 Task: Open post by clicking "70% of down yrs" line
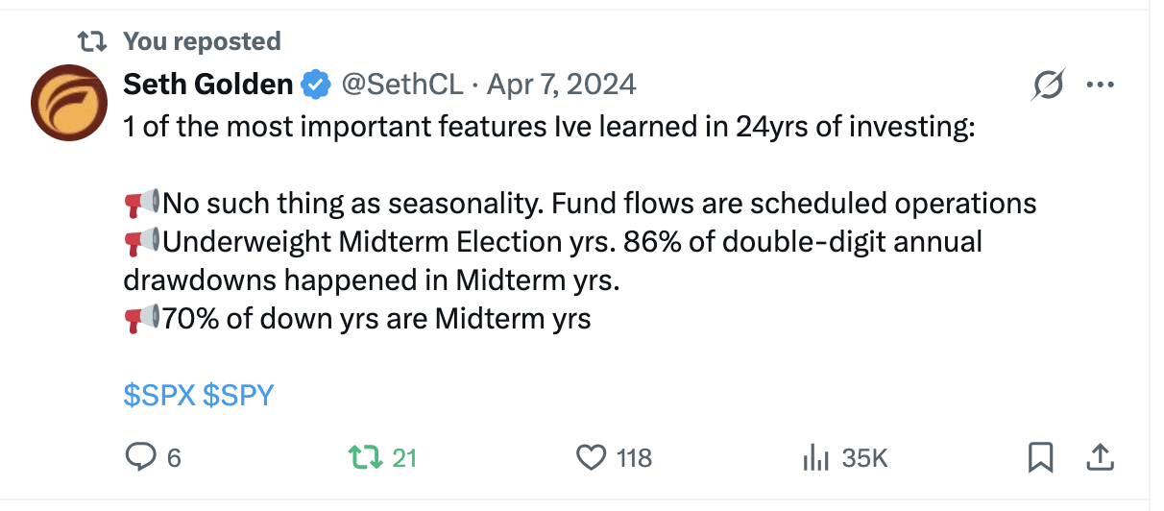pos(375,318)
